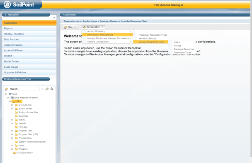Open the Reports navigation item
Image resolution: width=252 pixels, height=163 pixels.
[x=29, y=28]
